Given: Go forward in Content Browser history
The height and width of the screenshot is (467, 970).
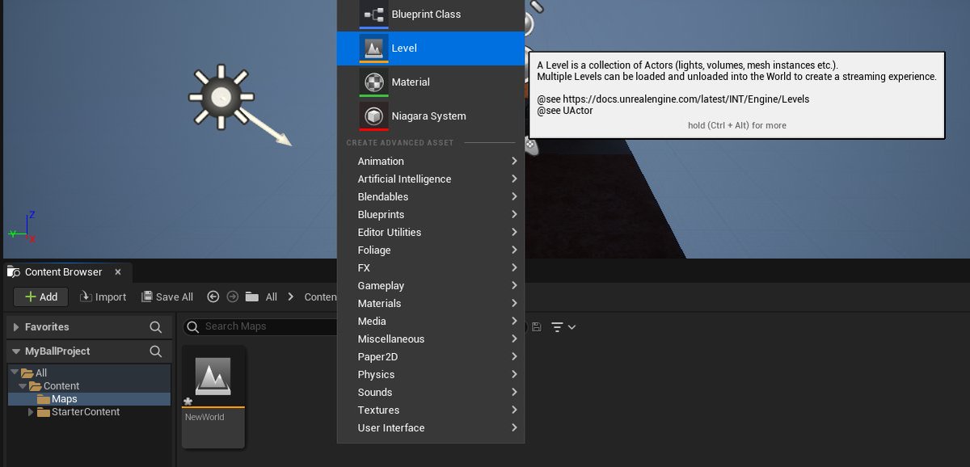Looking at the screenshot, I should point(233,297).
